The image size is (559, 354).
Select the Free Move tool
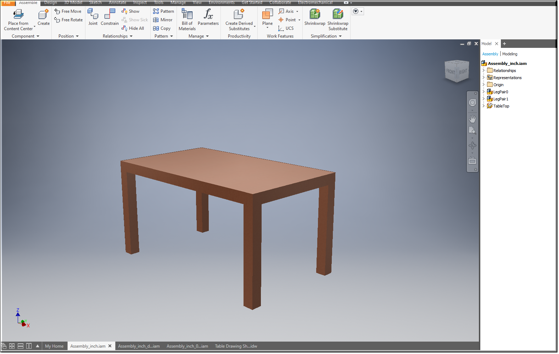pos(68,11)
